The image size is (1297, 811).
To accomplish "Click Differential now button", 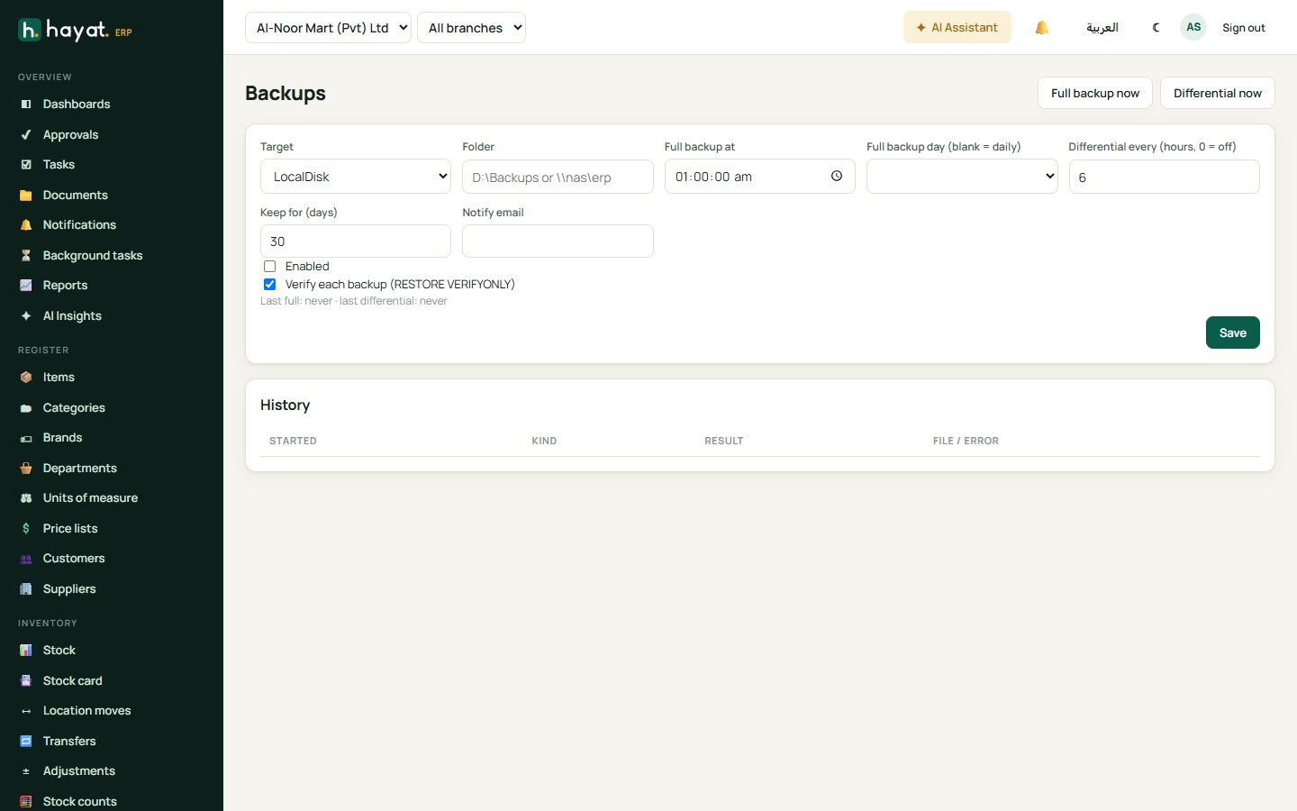I will tap(1218, 94).
